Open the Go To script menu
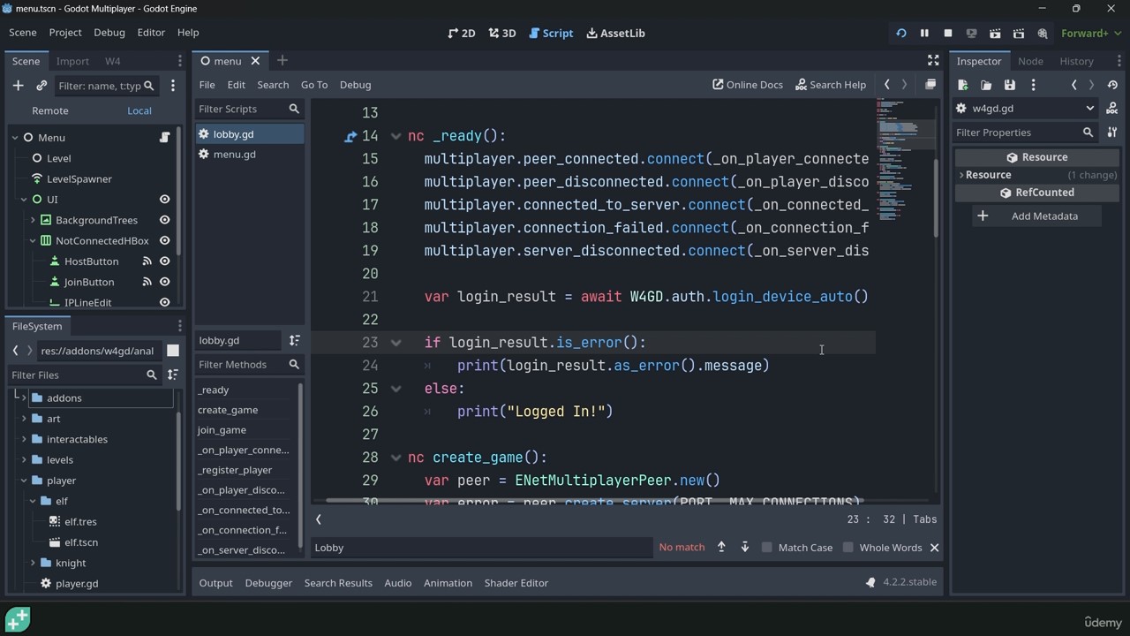Screen dimensions: 1130x636 click(x=314, y=85)
